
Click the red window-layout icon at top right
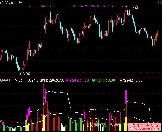[160, 2]
